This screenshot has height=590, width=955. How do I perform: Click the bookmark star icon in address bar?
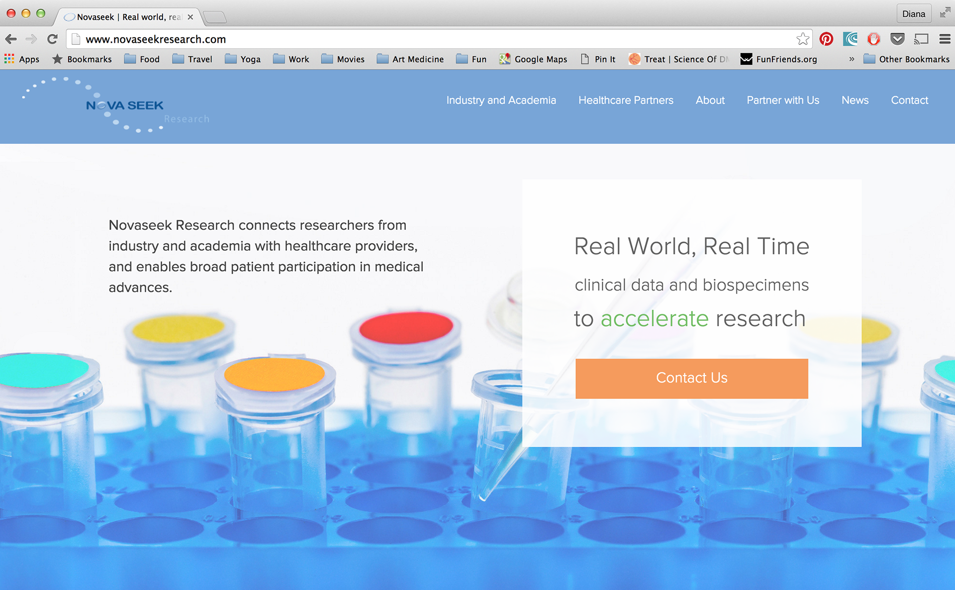click(802, 39)
